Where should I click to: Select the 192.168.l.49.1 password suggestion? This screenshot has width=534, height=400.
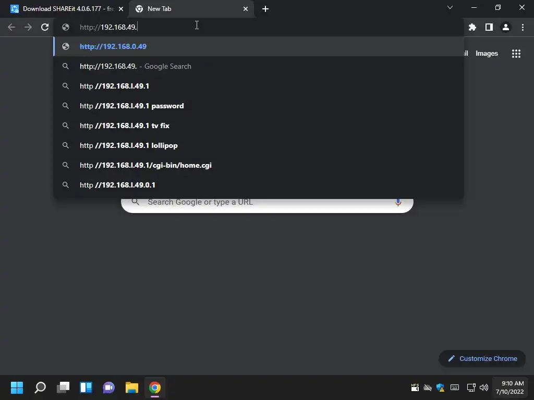tap(259, 106)
